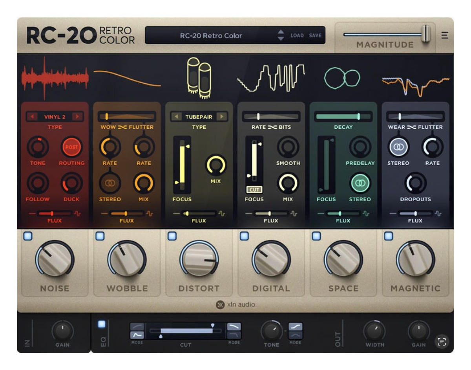Click the Magnetic DROPOUTS knob

(x=415, y=183)
